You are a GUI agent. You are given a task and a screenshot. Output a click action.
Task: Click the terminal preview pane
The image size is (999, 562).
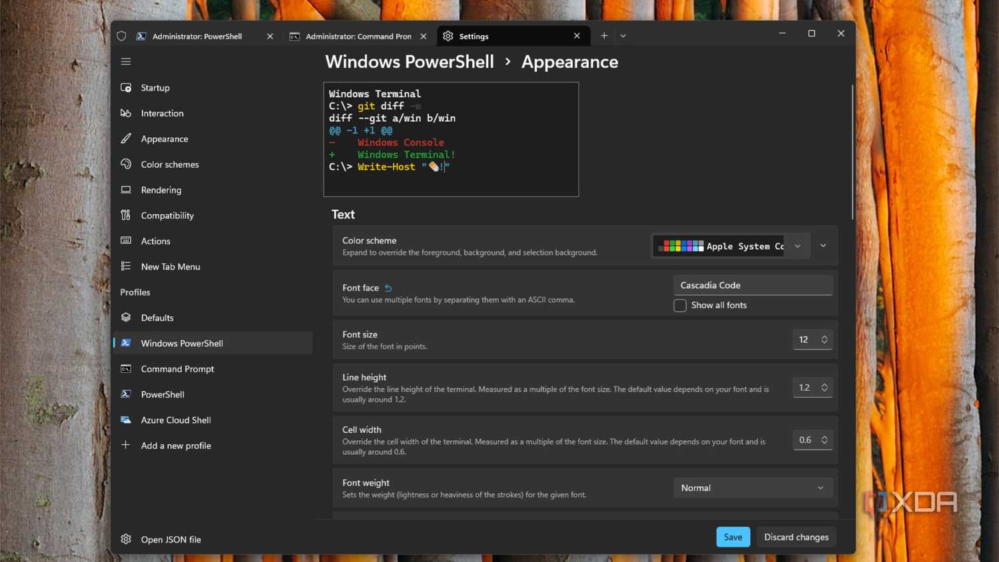click(451, 139)
